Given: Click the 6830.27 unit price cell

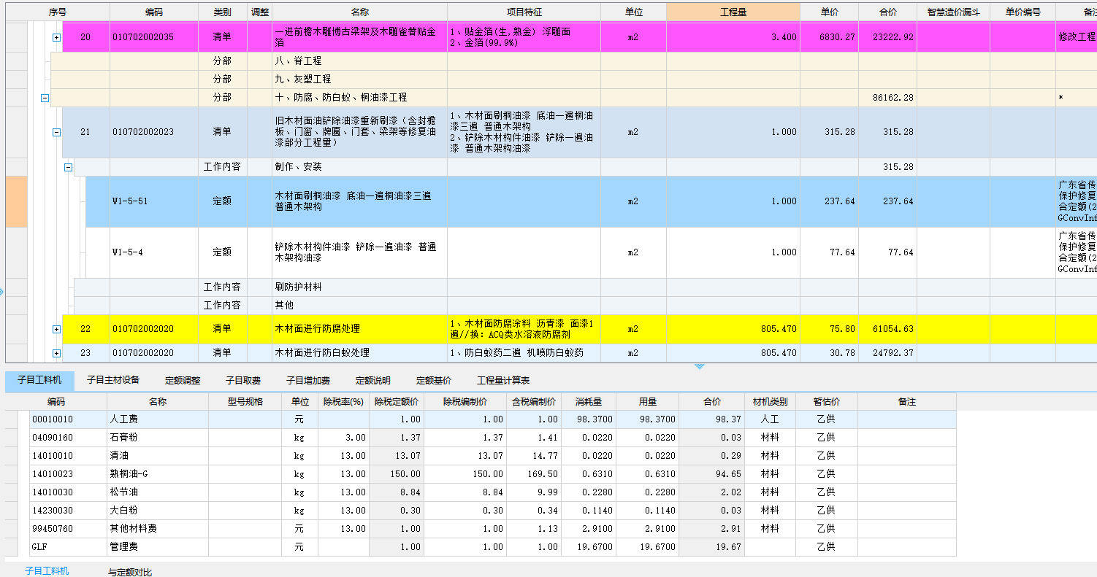Looking at the screenshot, I should 829,37.
